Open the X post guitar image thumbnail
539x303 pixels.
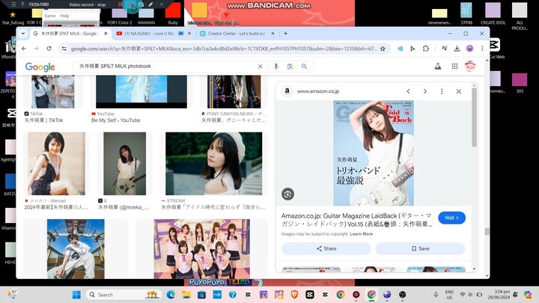124,164
